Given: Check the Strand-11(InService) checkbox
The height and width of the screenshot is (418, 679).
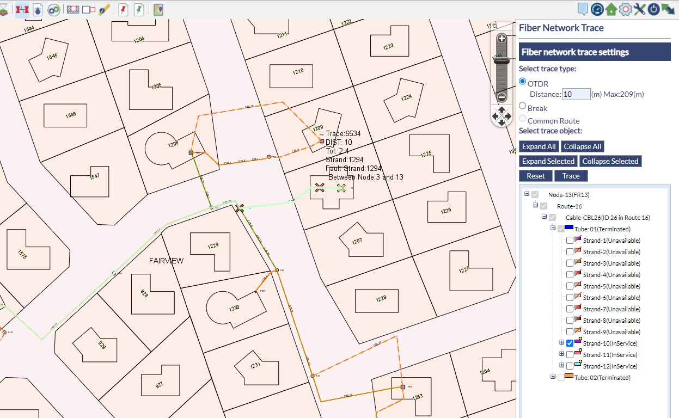Looking at the screenshot, I should [x=570, y=354].
